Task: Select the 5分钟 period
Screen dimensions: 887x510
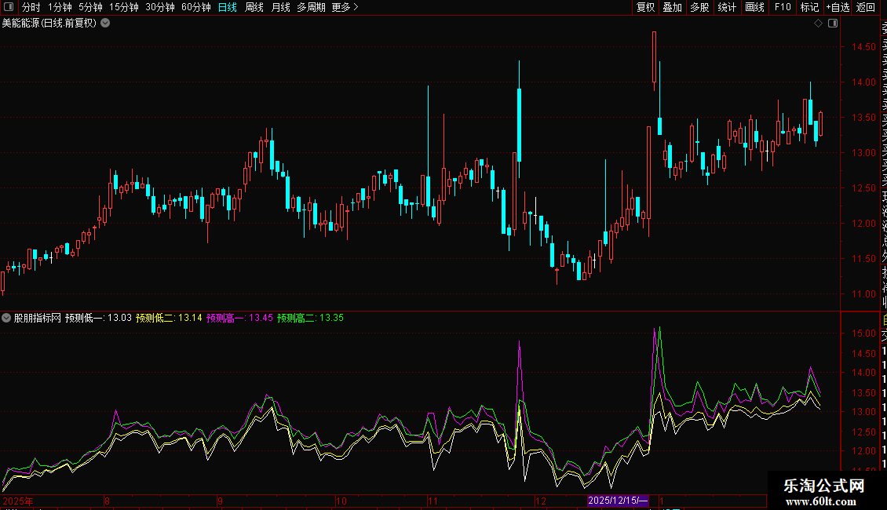Action: pos(90,7)
